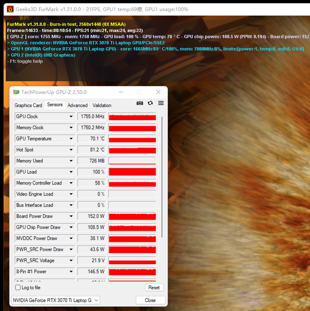Click the 108.5 W Chip Power value
Viewport: 310px width, 311px height.
[92, 227]
